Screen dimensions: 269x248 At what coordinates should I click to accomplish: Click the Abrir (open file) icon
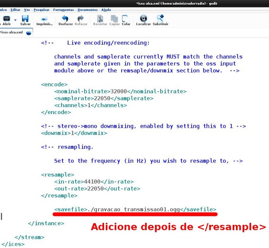(x=6, y=19)
